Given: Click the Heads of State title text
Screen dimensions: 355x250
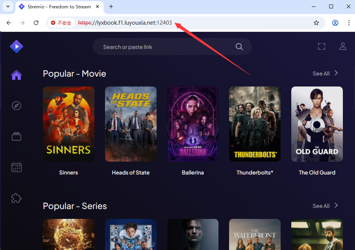Looking at the screenshot, I should point(130,173).
